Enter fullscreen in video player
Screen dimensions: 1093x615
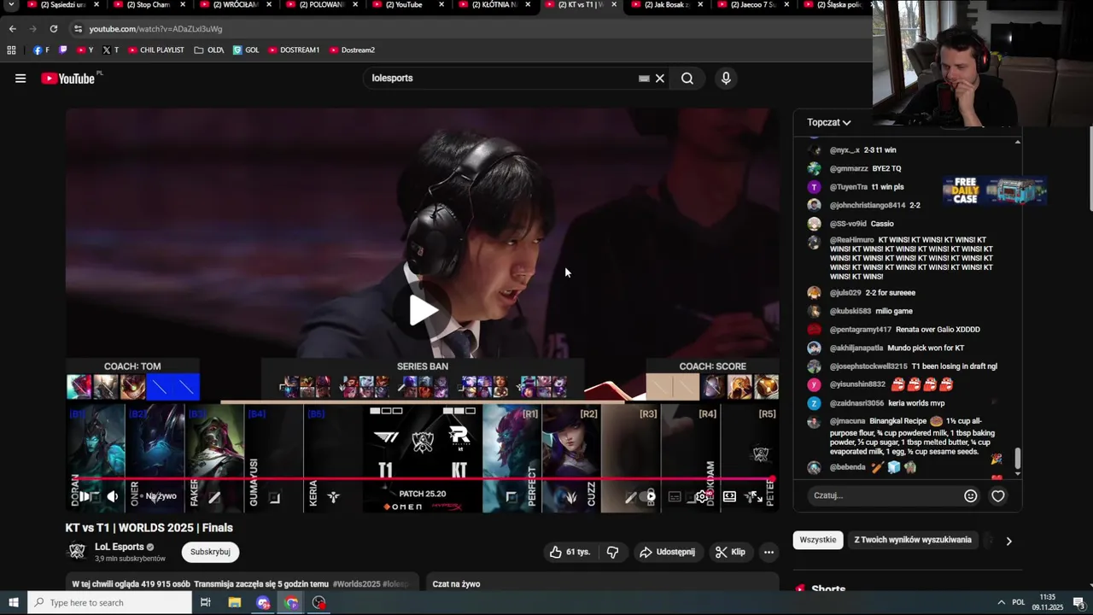757,496
